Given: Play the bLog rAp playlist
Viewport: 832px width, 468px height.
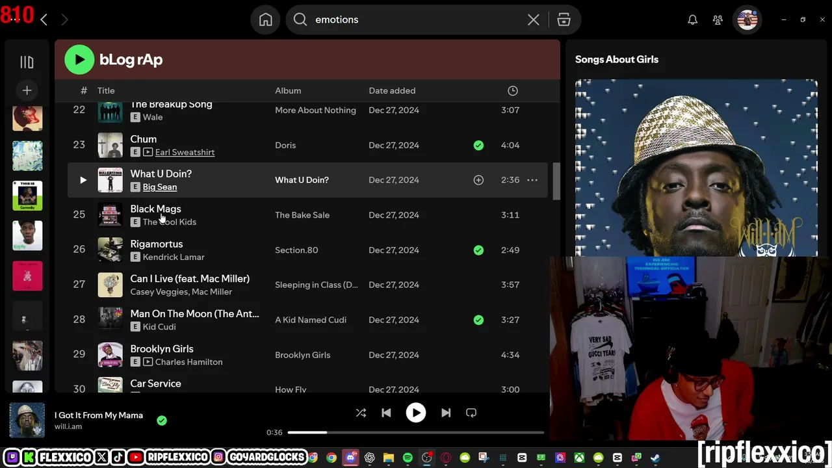Looking at the screenshot, I should click(x=79, y=60).
